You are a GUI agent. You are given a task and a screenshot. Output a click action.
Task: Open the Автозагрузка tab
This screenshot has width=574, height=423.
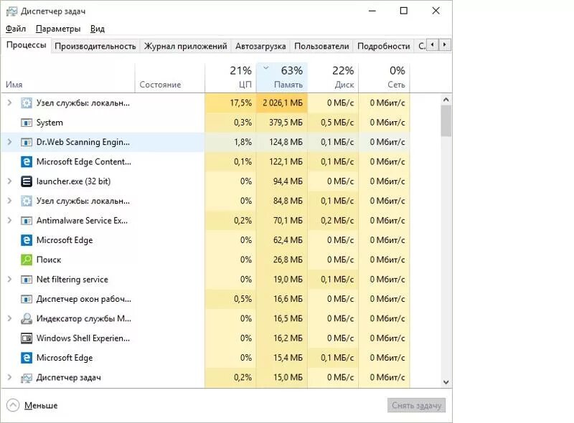pos(260,46)
